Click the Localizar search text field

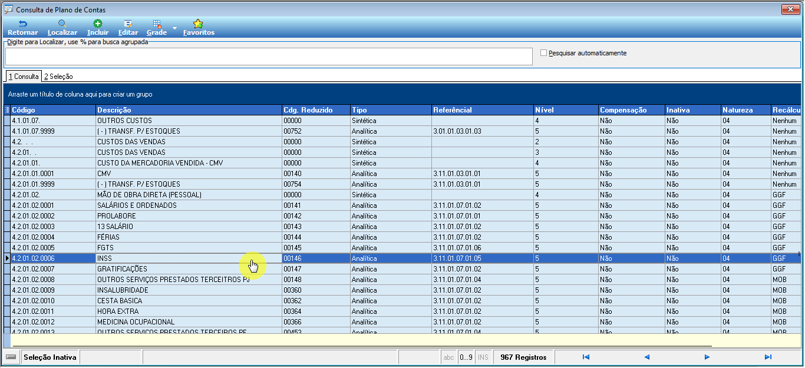click(269, 57)
